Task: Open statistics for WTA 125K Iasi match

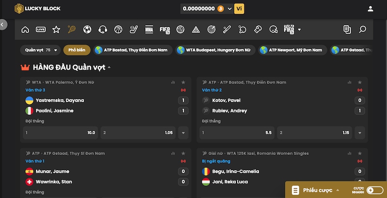Action: (349, 154)
